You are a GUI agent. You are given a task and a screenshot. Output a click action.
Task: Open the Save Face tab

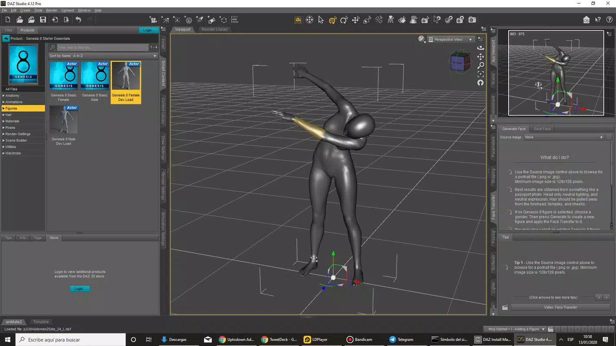542,129
